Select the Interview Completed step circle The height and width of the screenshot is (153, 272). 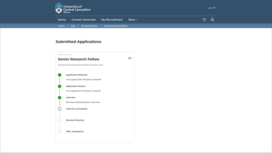point(59,109)
